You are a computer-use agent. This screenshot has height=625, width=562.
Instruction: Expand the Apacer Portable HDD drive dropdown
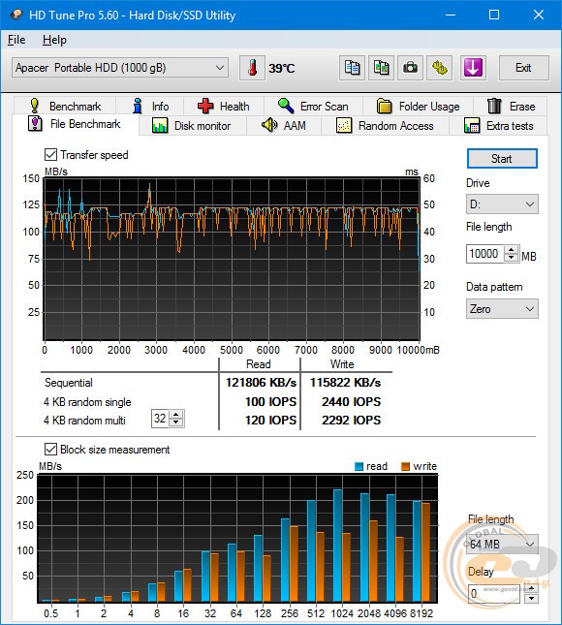click(120, 68)
